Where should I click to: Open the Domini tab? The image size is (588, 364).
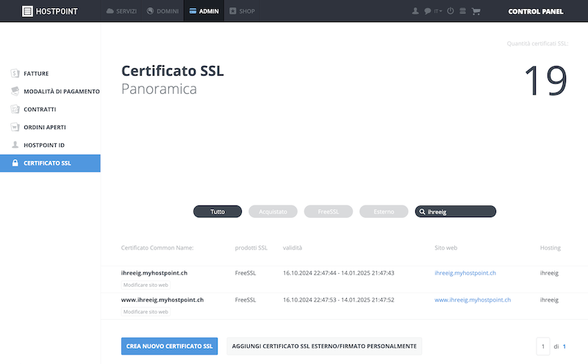(x=162, y=11)
